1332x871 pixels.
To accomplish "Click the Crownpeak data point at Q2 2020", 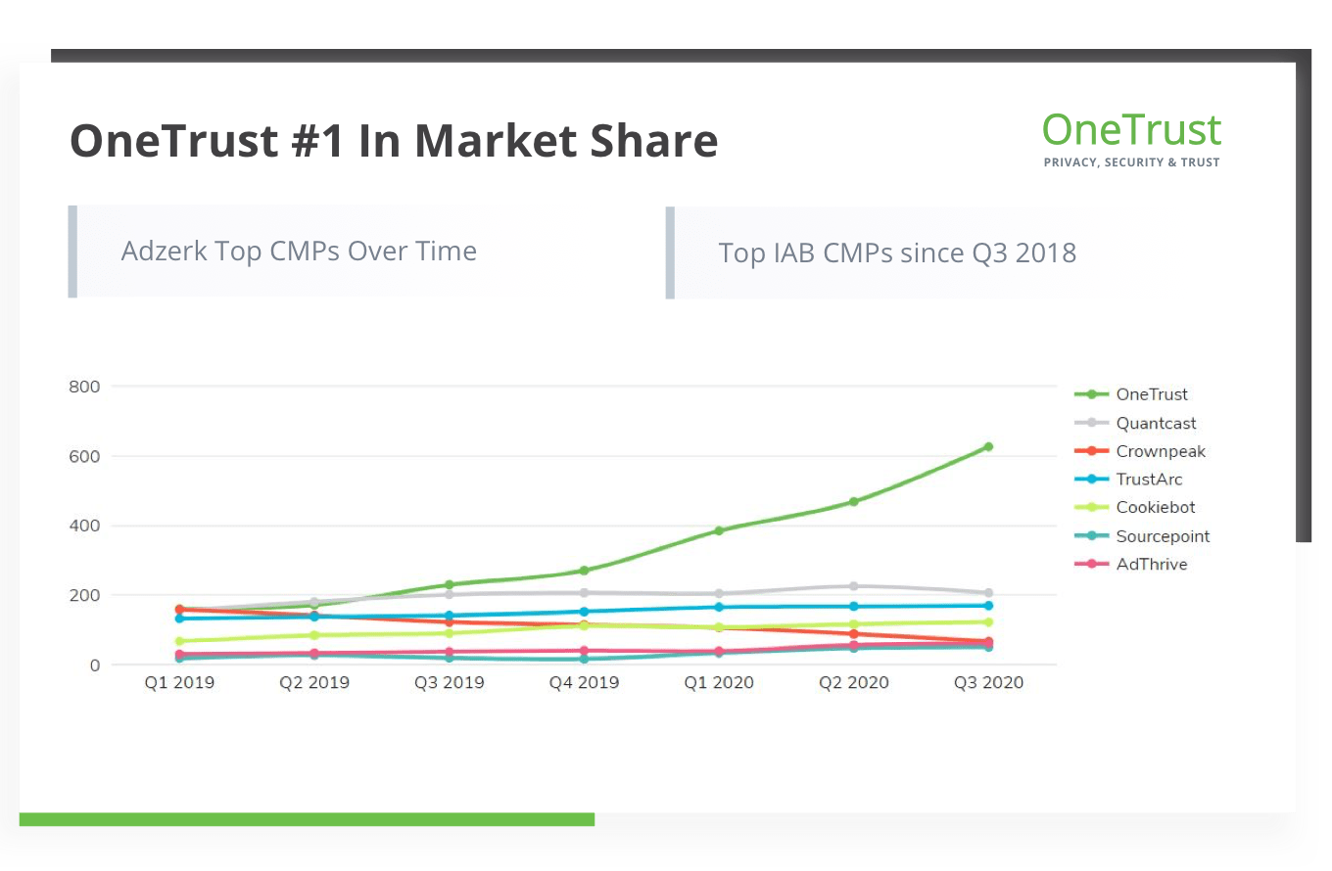I will (x=853, y=634).
